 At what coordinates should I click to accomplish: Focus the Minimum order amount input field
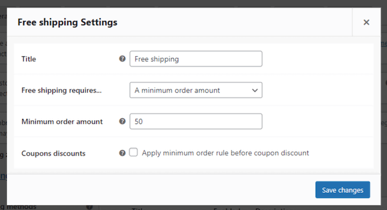tap(196, 121)
